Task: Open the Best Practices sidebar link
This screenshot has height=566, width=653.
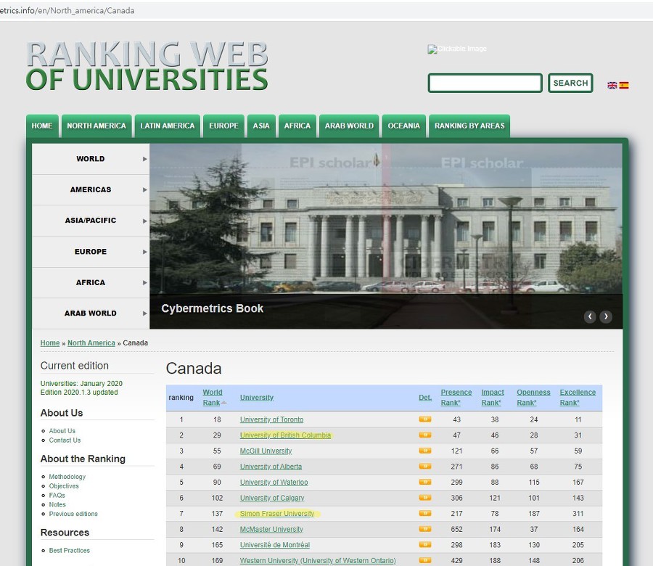Action: coord(70,550)
